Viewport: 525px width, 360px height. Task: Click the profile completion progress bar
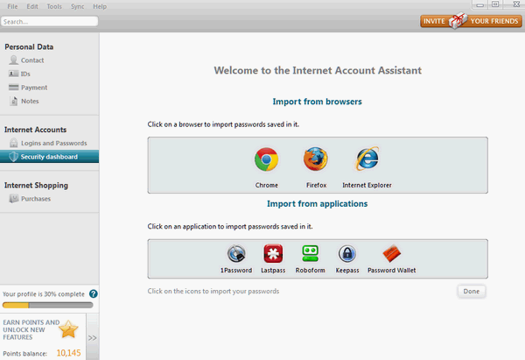point(47,305)
